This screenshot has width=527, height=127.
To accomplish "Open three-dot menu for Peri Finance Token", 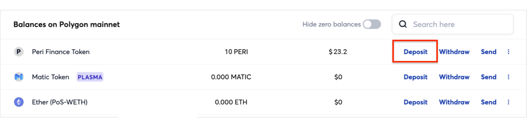I will tap(509, 52).
